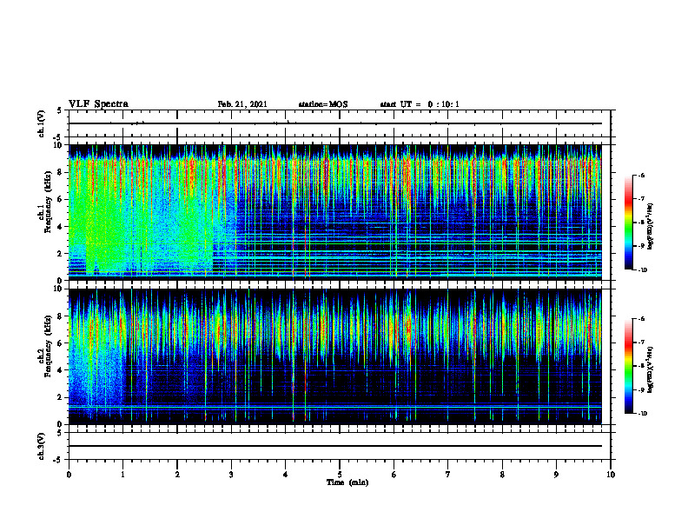Select the ch.1 'Frequency (kHz)' axis label
688x532 pixels.
(x=48, y=202)
